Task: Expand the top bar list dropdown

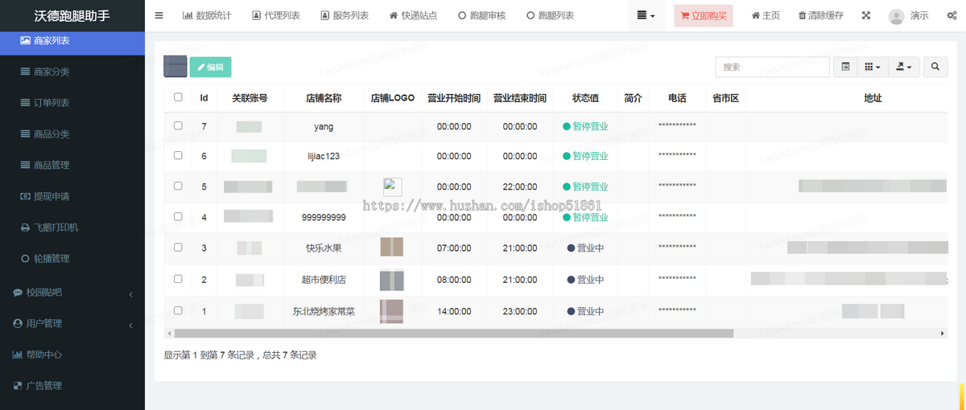Action: (646, 15)
